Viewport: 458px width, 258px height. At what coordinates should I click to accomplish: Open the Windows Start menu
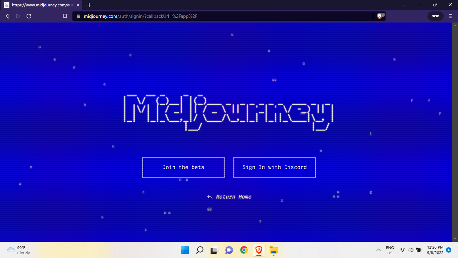point(185,250)
